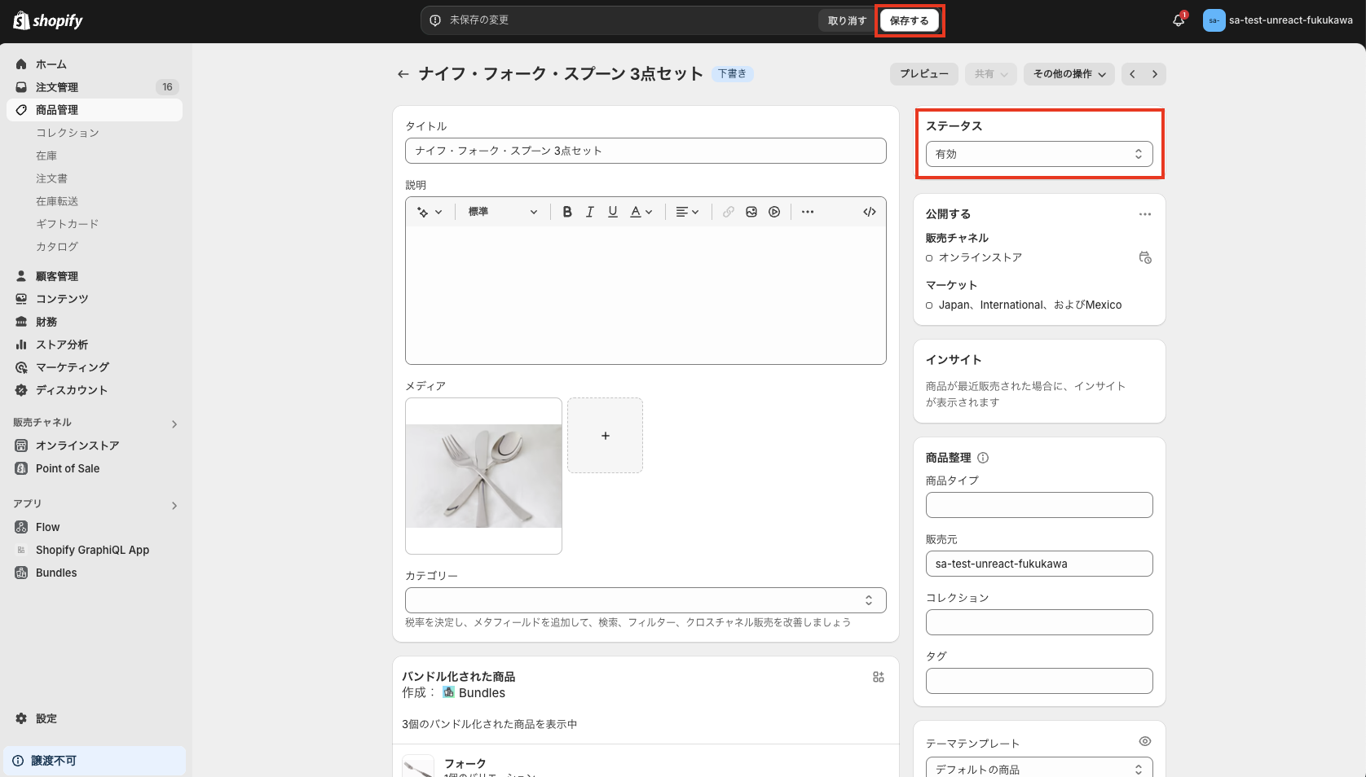Insert an image in the description
The height and width of the screenshot is (777, 1366).
pyautogui.click(x=751, y=211)
